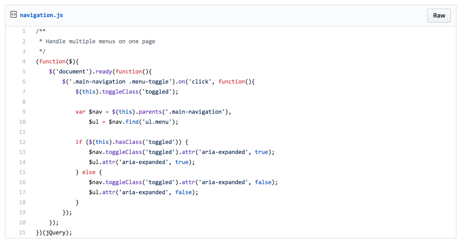Select line number 12
This screenshot has height=242, width=461.
click(23, 142)
